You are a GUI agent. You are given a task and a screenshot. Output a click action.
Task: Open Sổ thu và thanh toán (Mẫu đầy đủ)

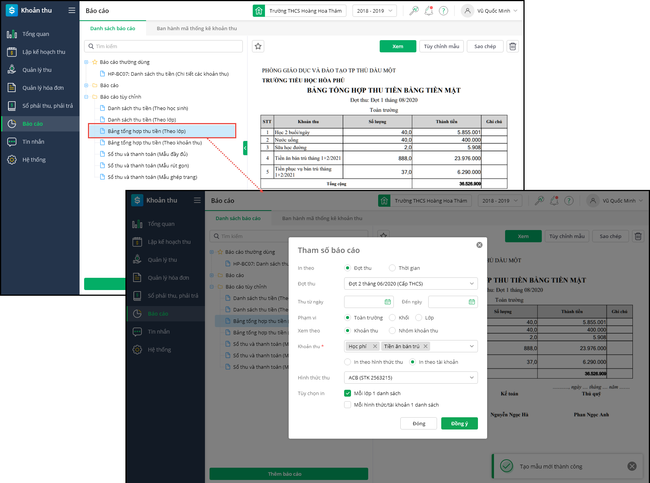pos(148,154)
